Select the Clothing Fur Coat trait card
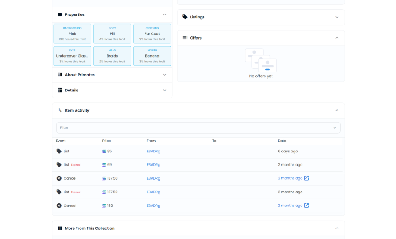This screenshot has width=396, height=239. pos(152,33)
